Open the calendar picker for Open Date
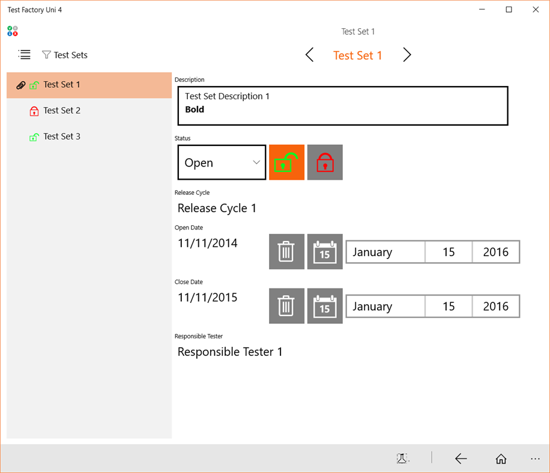Image resolution: width=550 pixels, height=473 pixels. pyautogui.click(x=325, y=252)
